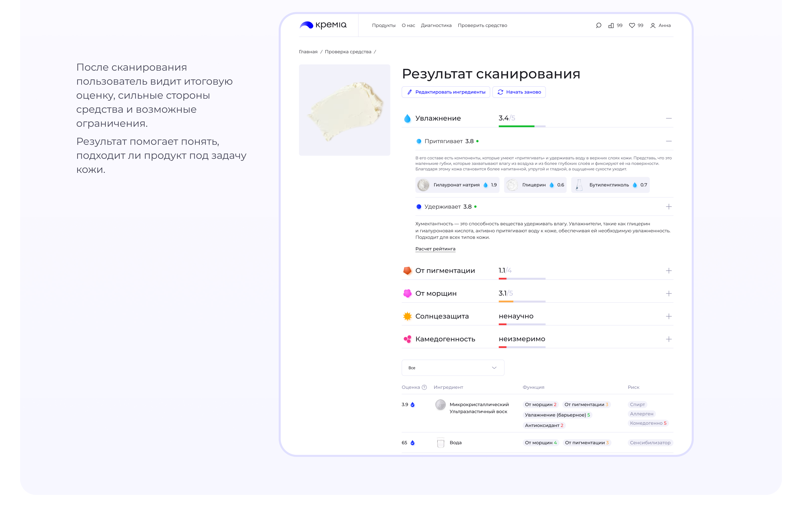The height and width of the screenshot is (521, 802).
Task: Click the Спирт risk tag
Action: 637,405
